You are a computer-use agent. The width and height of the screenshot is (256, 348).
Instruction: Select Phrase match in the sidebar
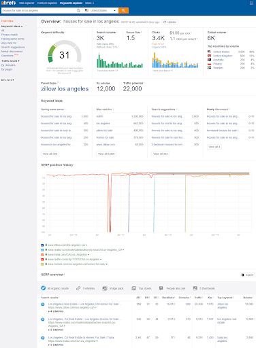coord(10,35)
